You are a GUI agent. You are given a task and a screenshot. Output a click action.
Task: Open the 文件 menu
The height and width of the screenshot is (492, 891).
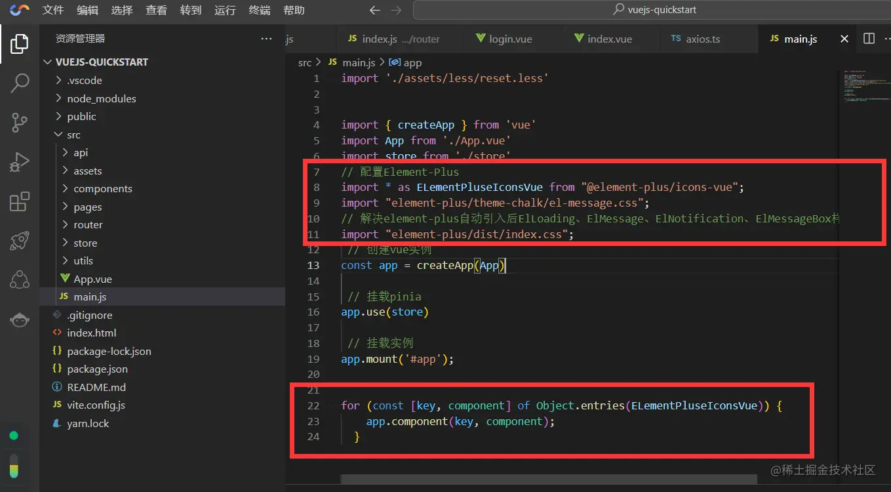click(x=53, y=10)
